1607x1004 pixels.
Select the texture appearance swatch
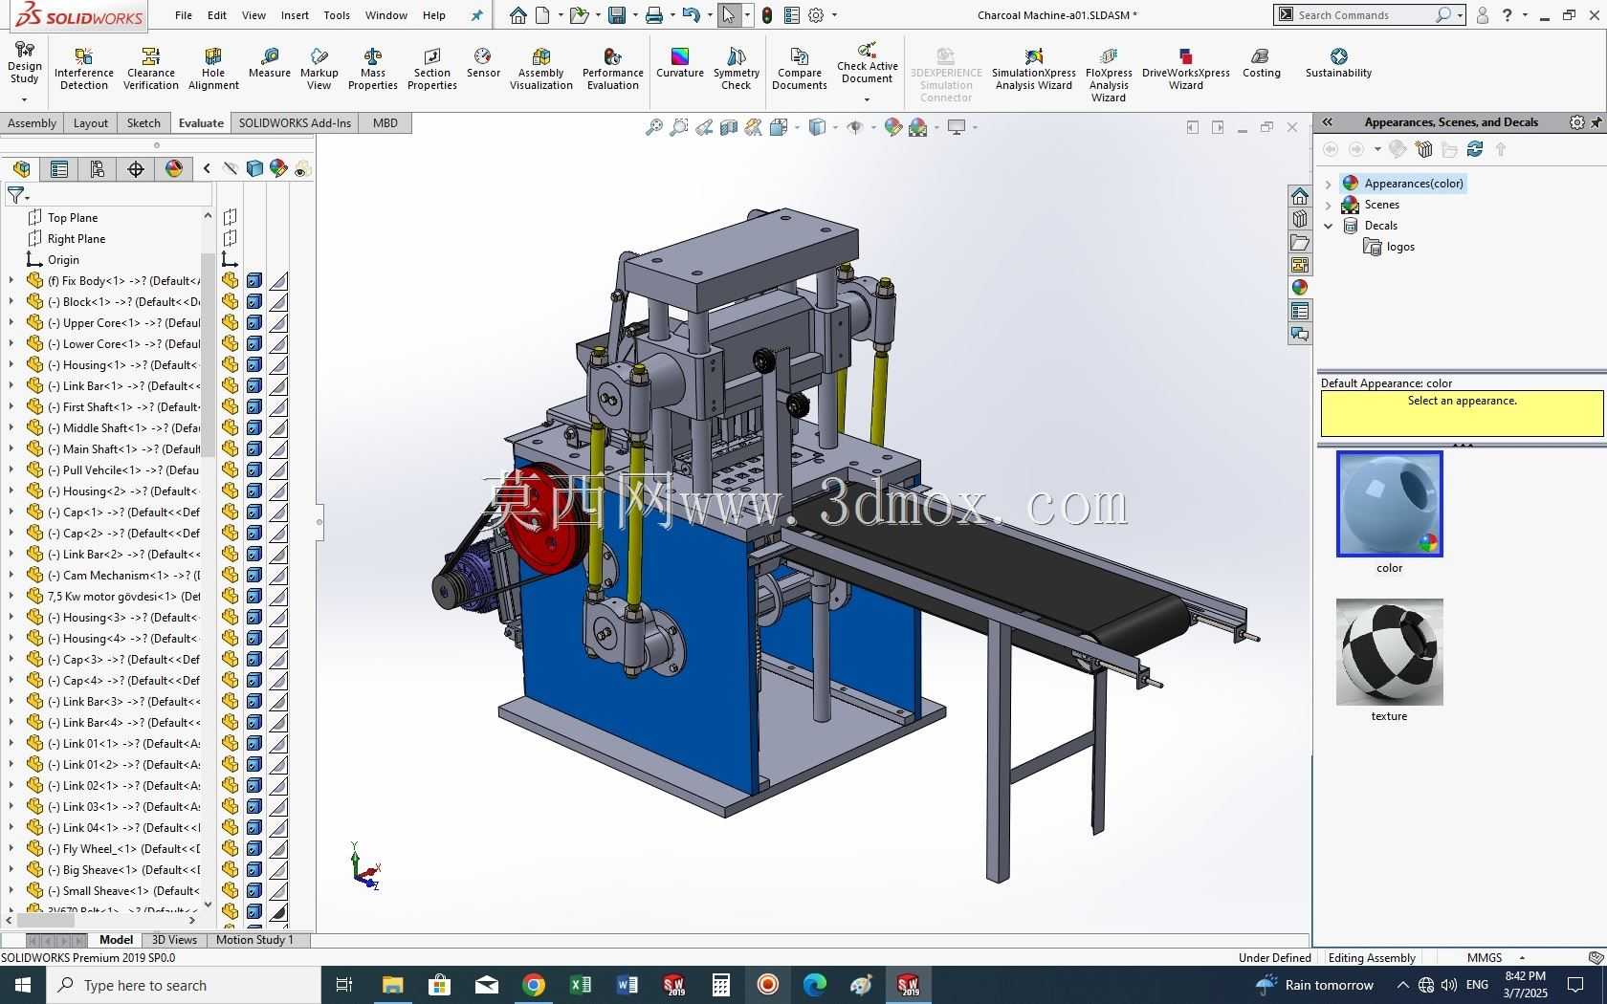[1389, 652]
